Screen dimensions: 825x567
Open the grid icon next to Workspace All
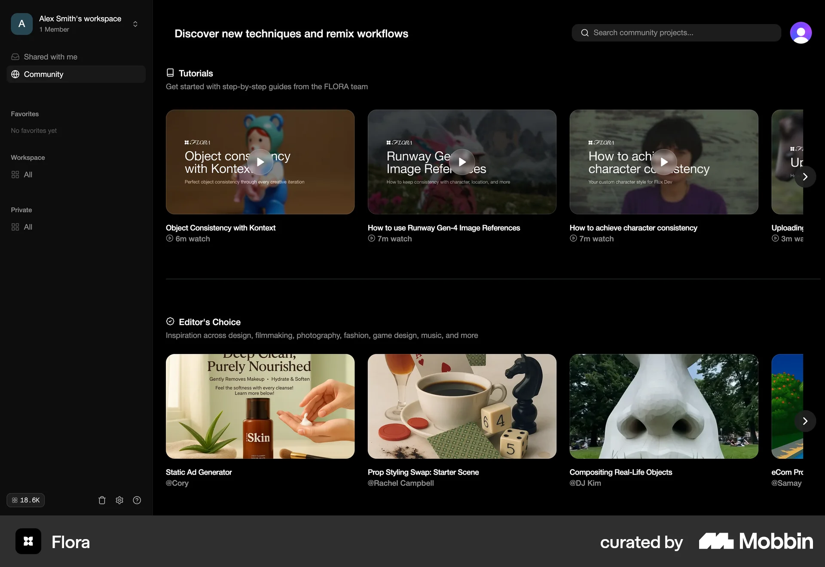click(15, 174)
